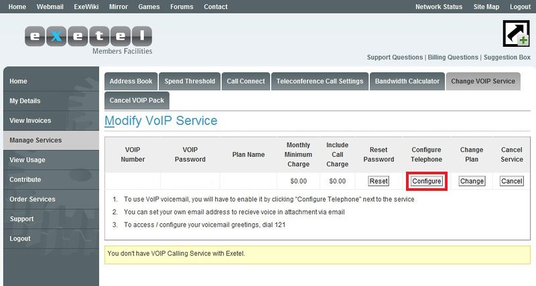The height and width of the screenshot is (286, 536).
Task: Select Manage Services in the sidebar
Action: click(52, 140)
